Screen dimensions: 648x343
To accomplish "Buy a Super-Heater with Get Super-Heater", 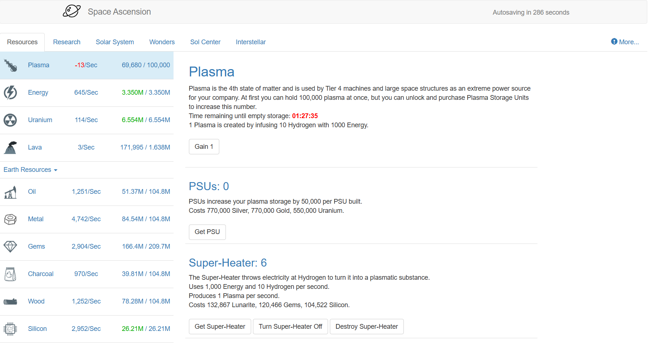I will click(x=220, y=327).
